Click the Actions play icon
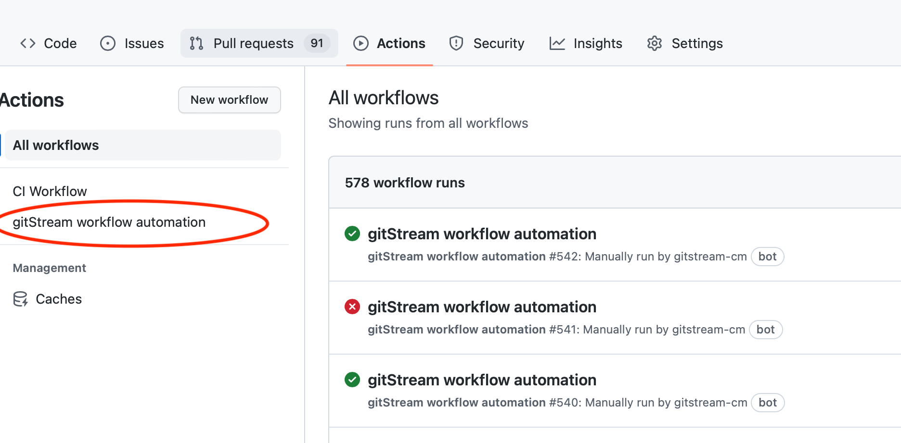Image resolution: width=901 pixels, height=443 pixels. point(361,43)
